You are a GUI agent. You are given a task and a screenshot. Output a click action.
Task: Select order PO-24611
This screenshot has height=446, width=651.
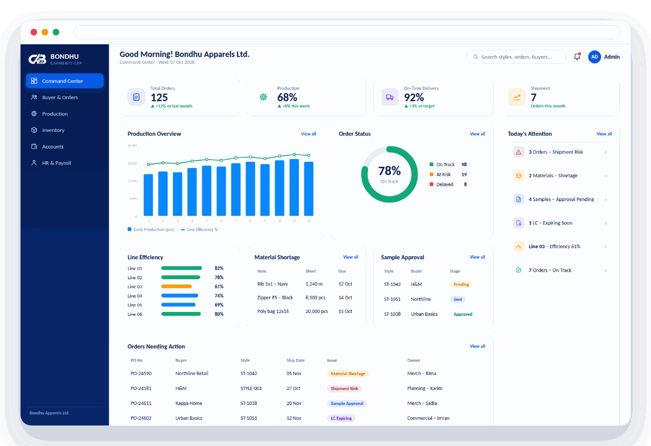tap(141, 403)
